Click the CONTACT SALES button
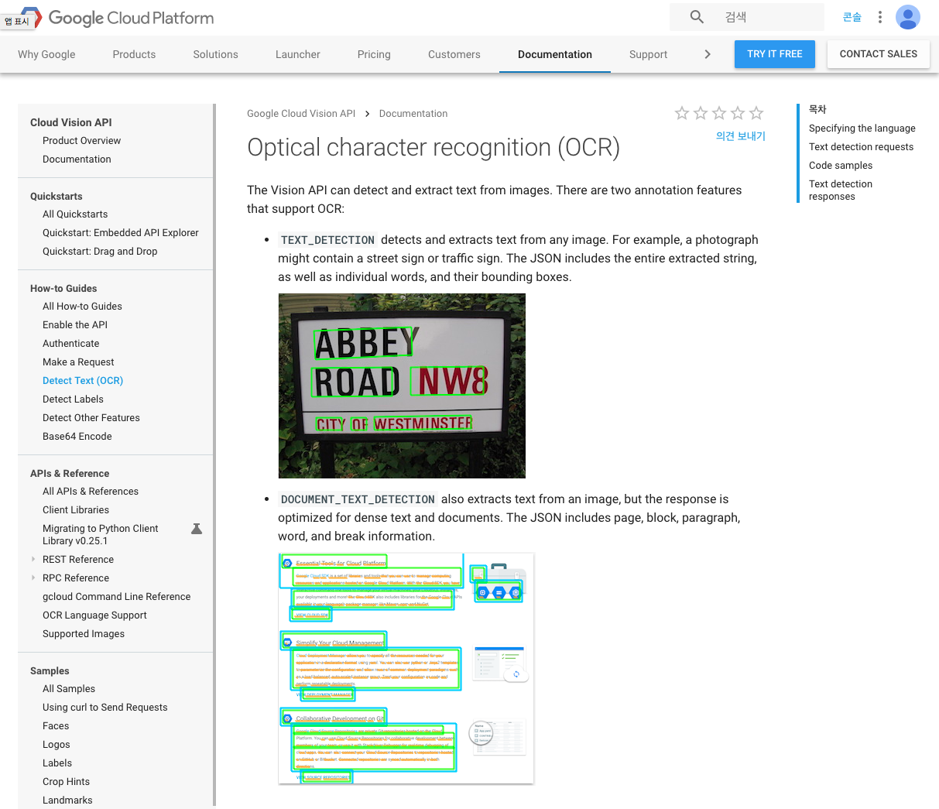Screen dimensions: 939x809 click(879, 54)
